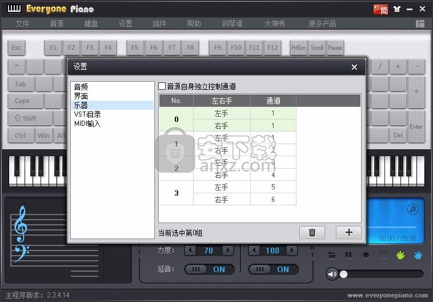Screen dimensions: 433x302
Task: Click the 通道 column header
Action: click(x=273, y=101)
